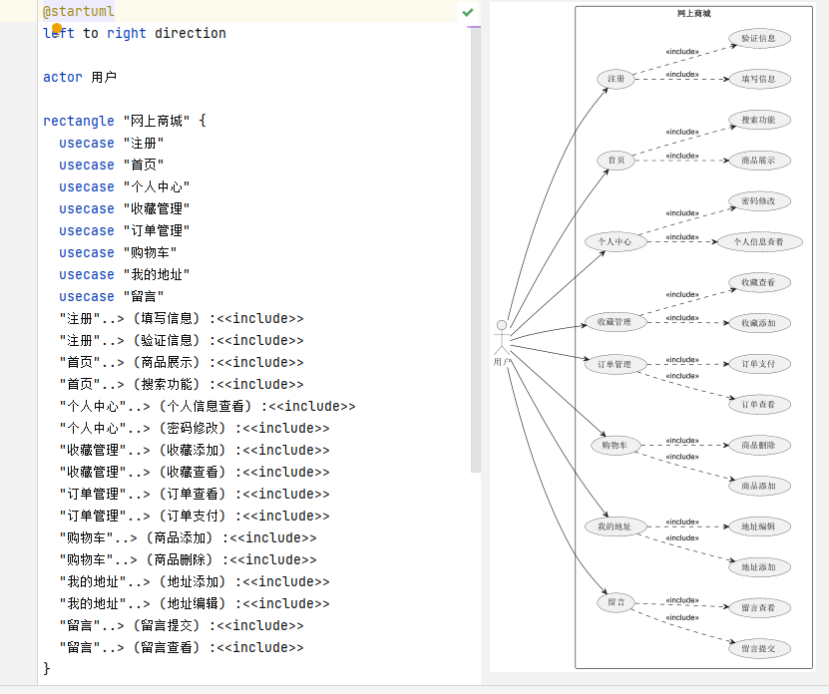Click the 订单查看 oval in the diagram

[759, 405]
